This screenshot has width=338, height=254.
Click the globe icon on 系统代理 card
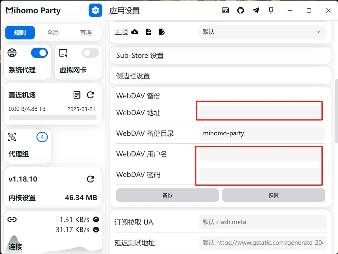point(12,53)
